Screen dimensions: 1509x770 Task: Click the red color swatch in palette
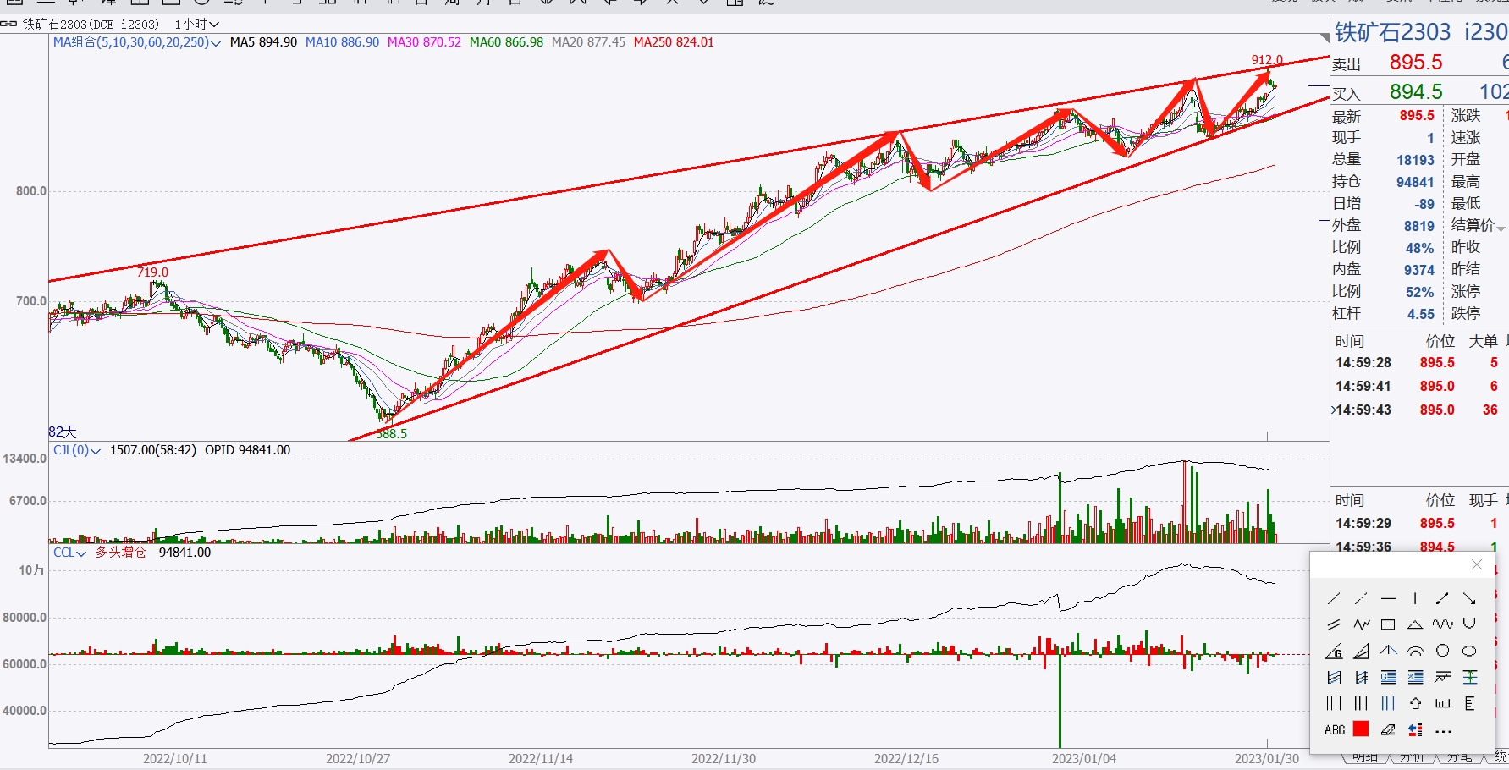coord(1361,729)
